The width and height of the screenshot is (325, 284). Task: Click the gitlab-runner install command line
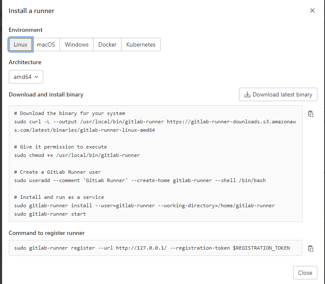point(144,206)
